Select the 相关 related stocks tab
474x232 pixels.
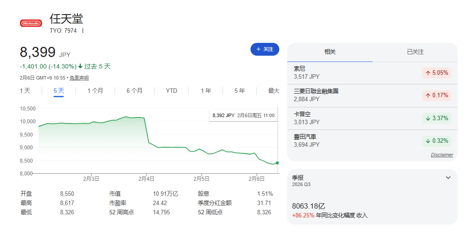[x=330, y=52]
